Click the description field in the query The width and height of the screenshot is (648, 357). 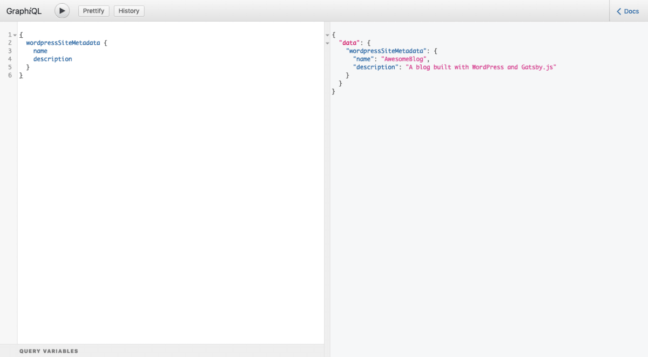click(x=52, y=59)
